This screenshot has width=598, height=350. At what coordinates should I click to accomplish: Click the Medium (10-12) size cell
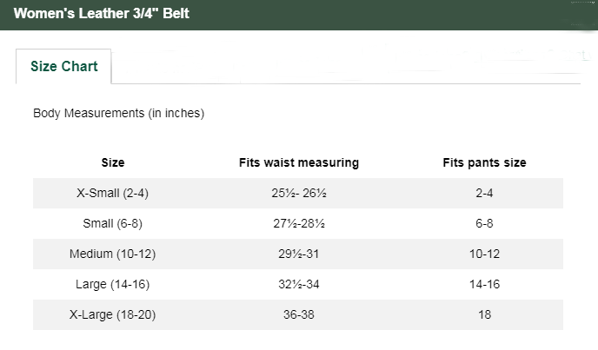point(113,254)
